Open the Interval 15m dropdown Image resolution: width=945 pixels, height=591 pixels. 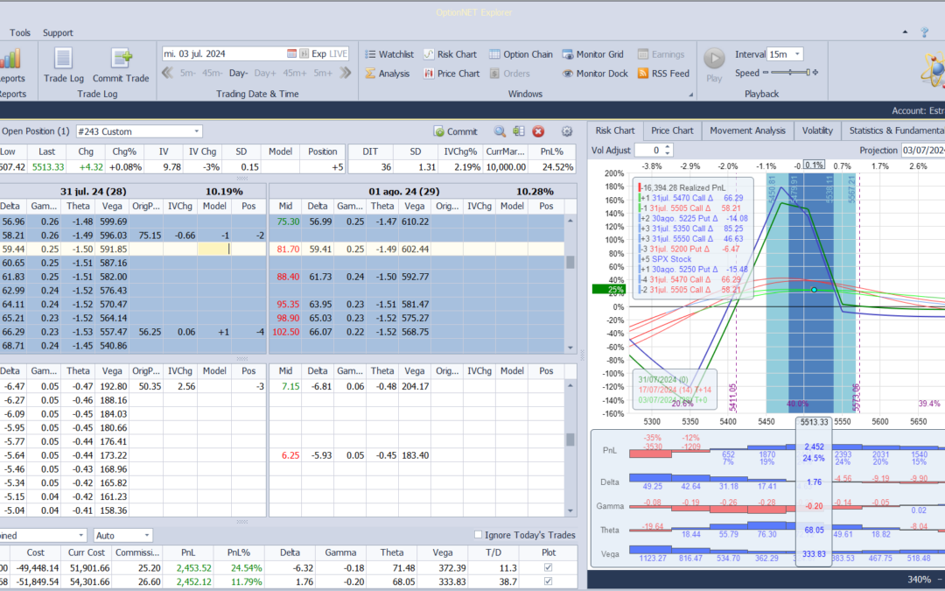click(797, 54)
